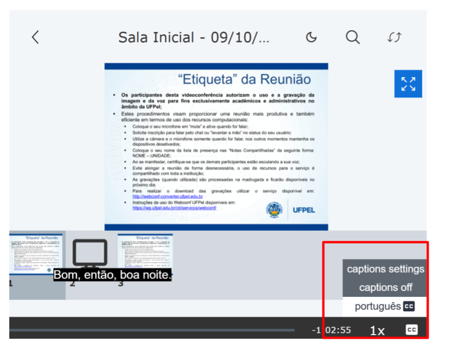
Task: Enter fullscreen with the blue expand icon
Action: 408,84
